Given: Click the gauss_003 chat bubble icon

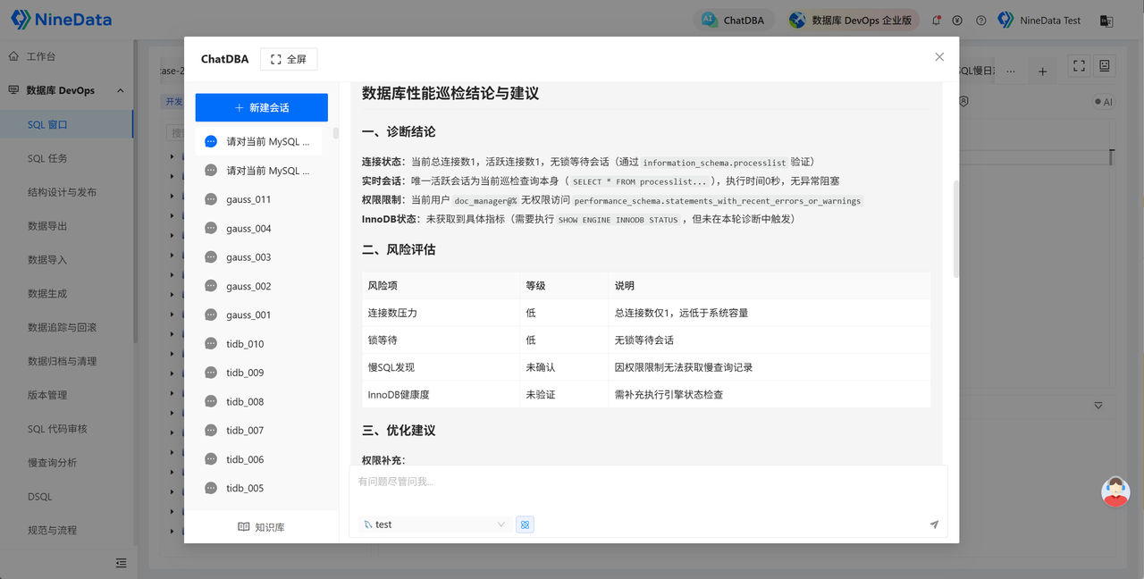Looking at the screenshot, I should click(x=211, y=257).
